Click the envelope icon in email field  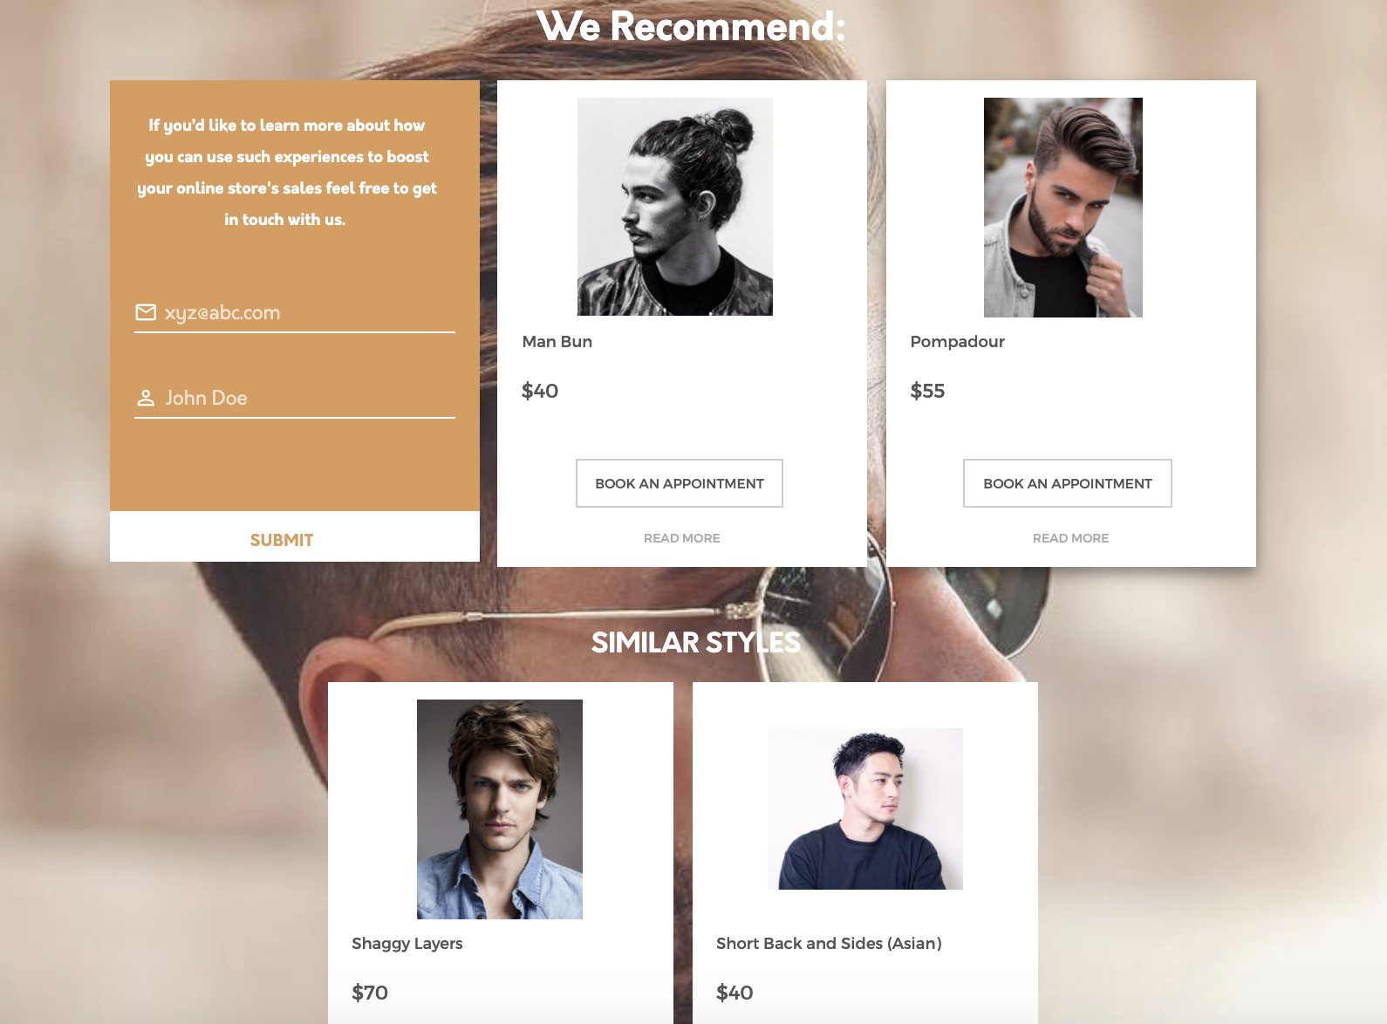[x=146, y=312]
